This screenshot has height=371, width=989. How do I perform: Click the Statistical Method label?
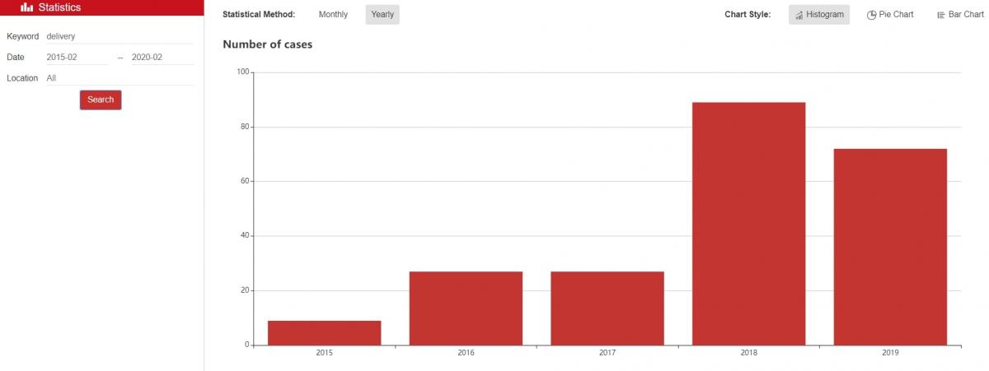tap(259, 15)
